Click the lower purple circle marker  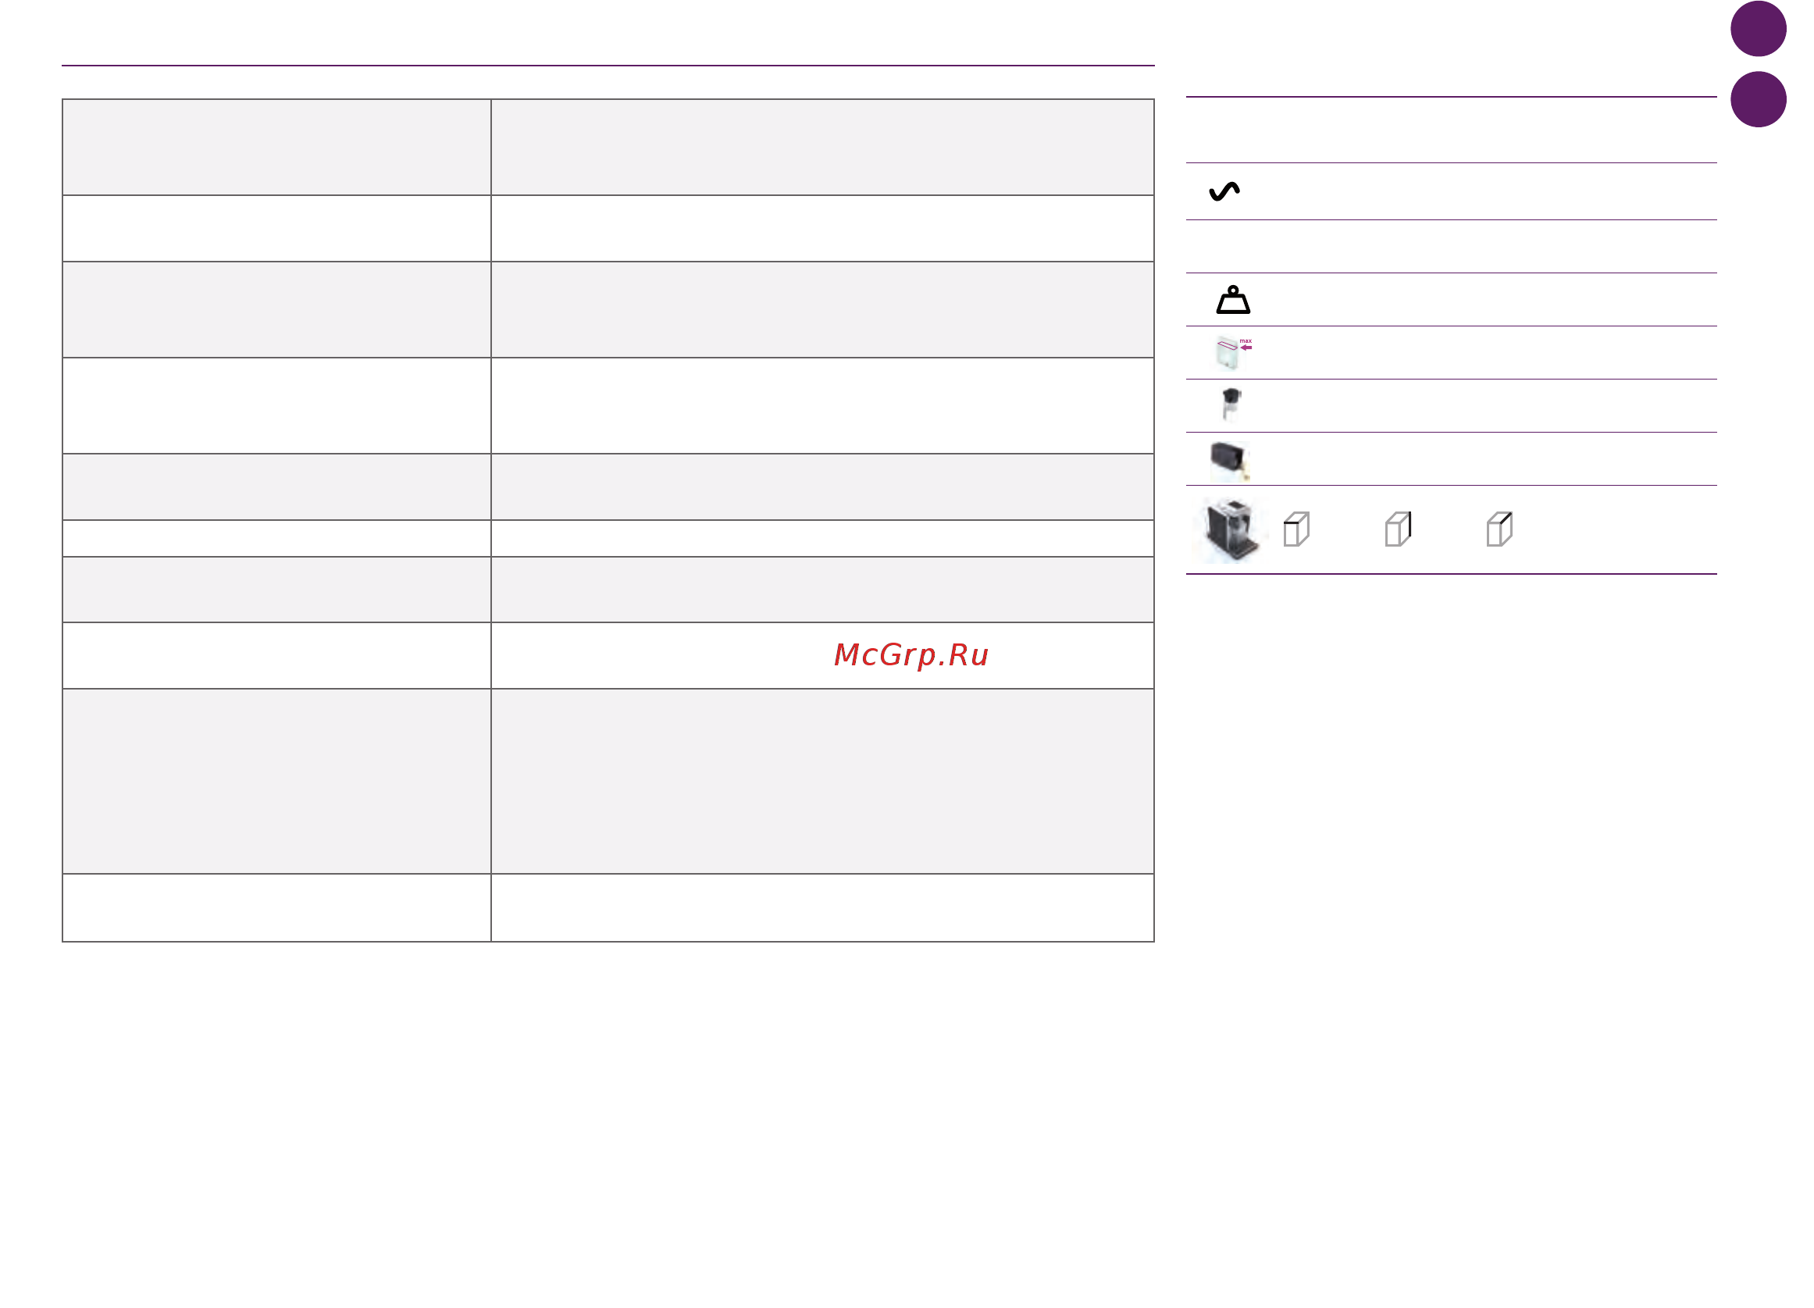click(1758, 99)
